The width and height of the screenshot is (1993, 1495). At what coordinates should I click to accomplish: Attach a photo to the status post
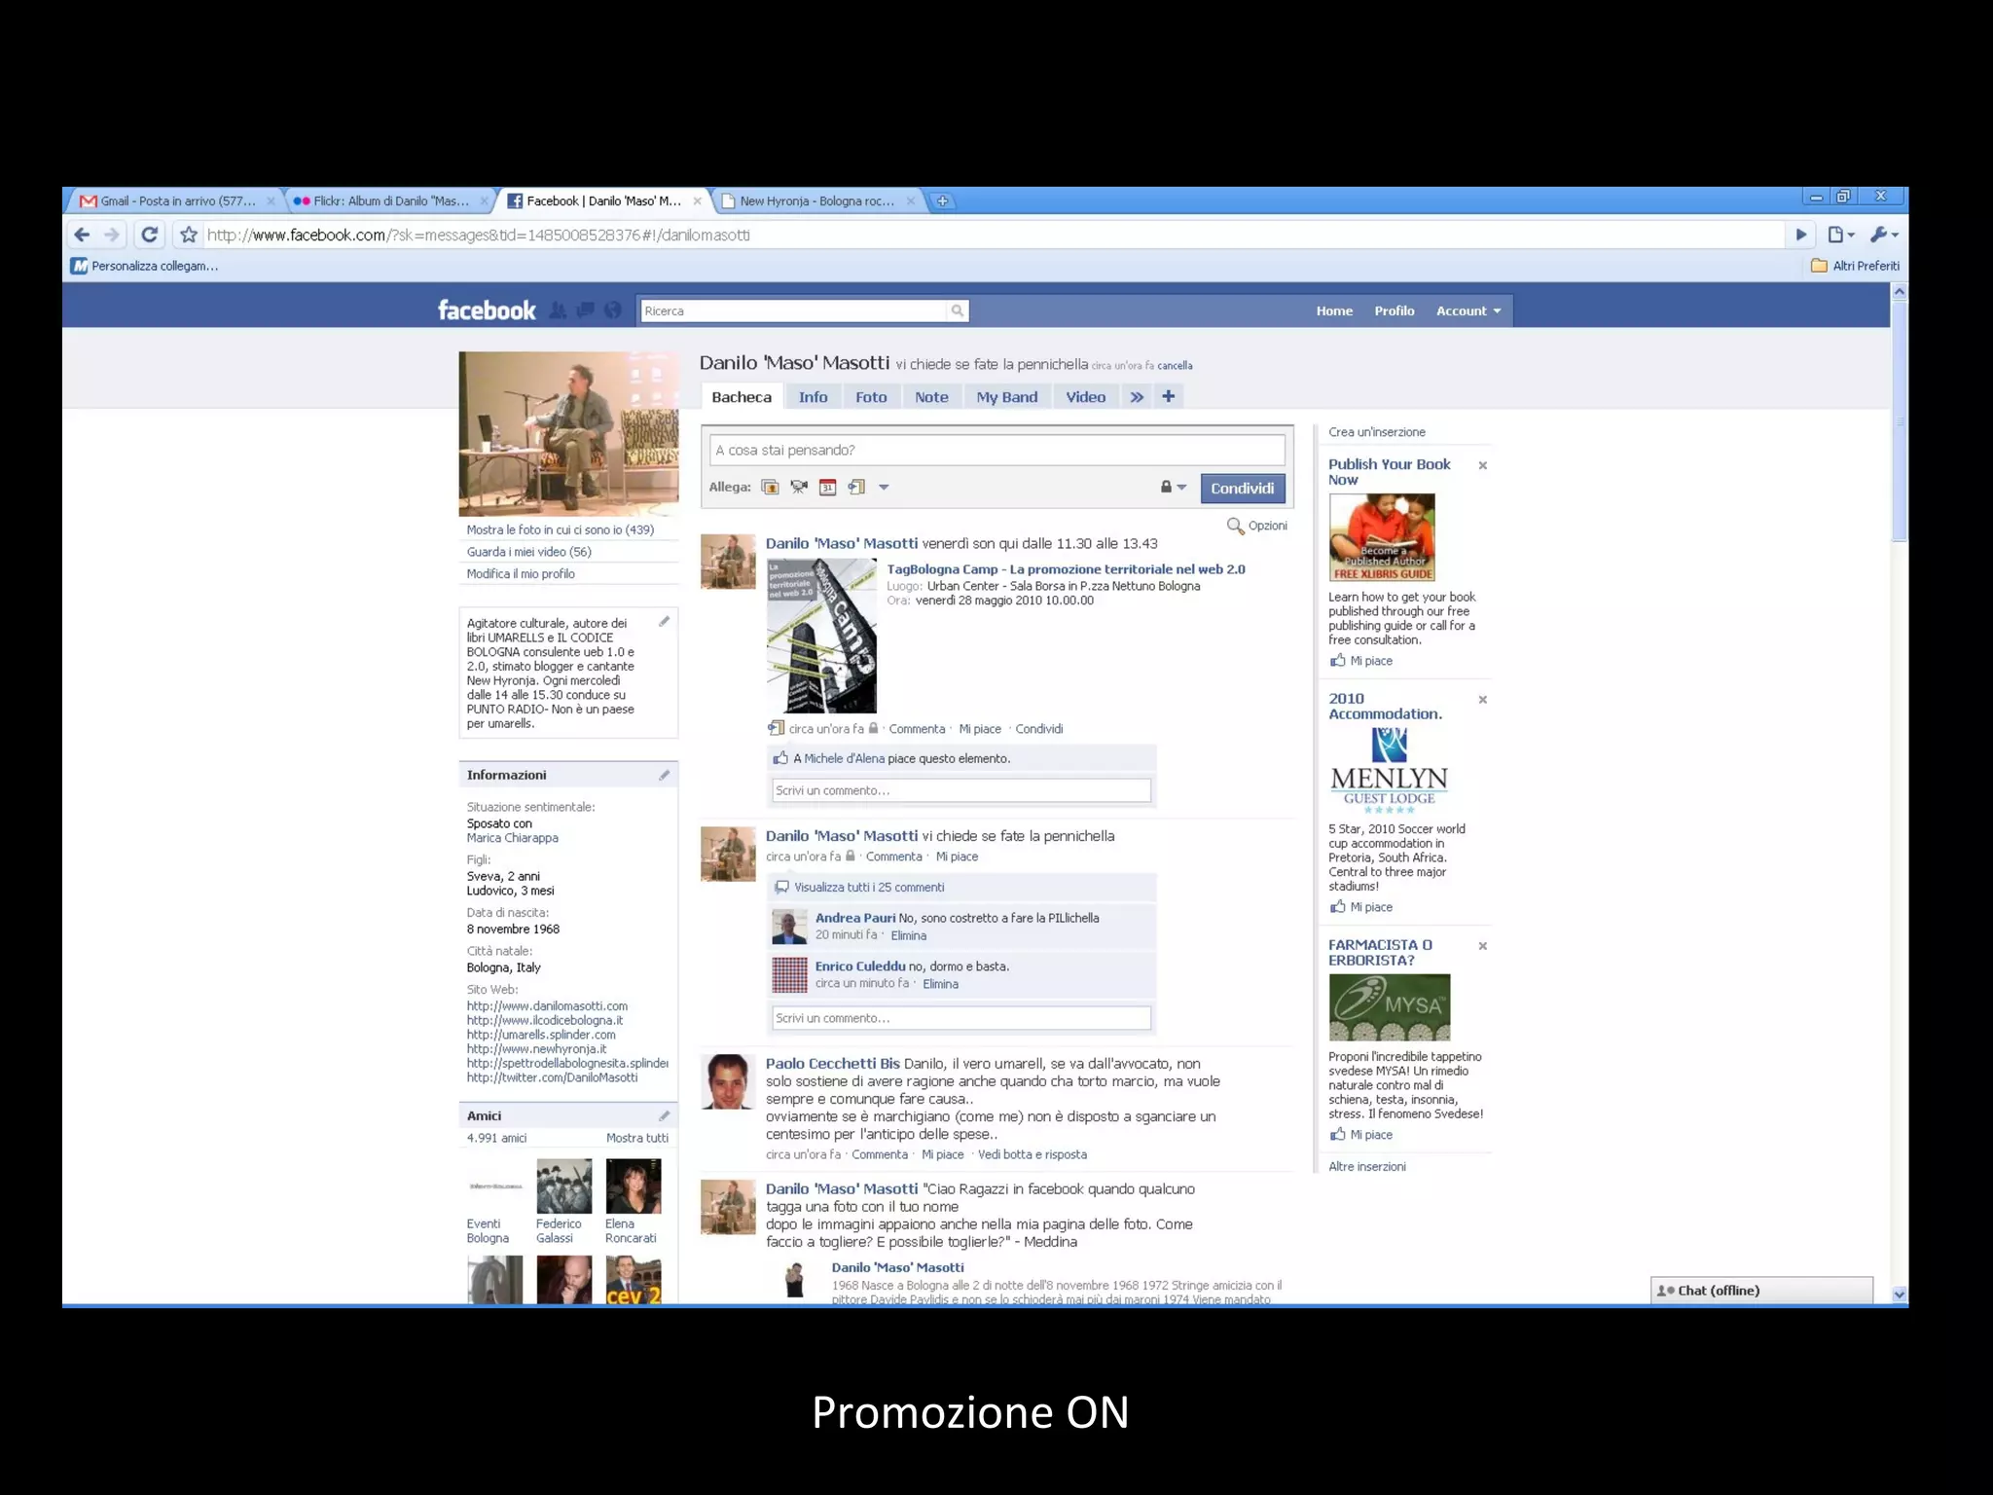[770, 488]
